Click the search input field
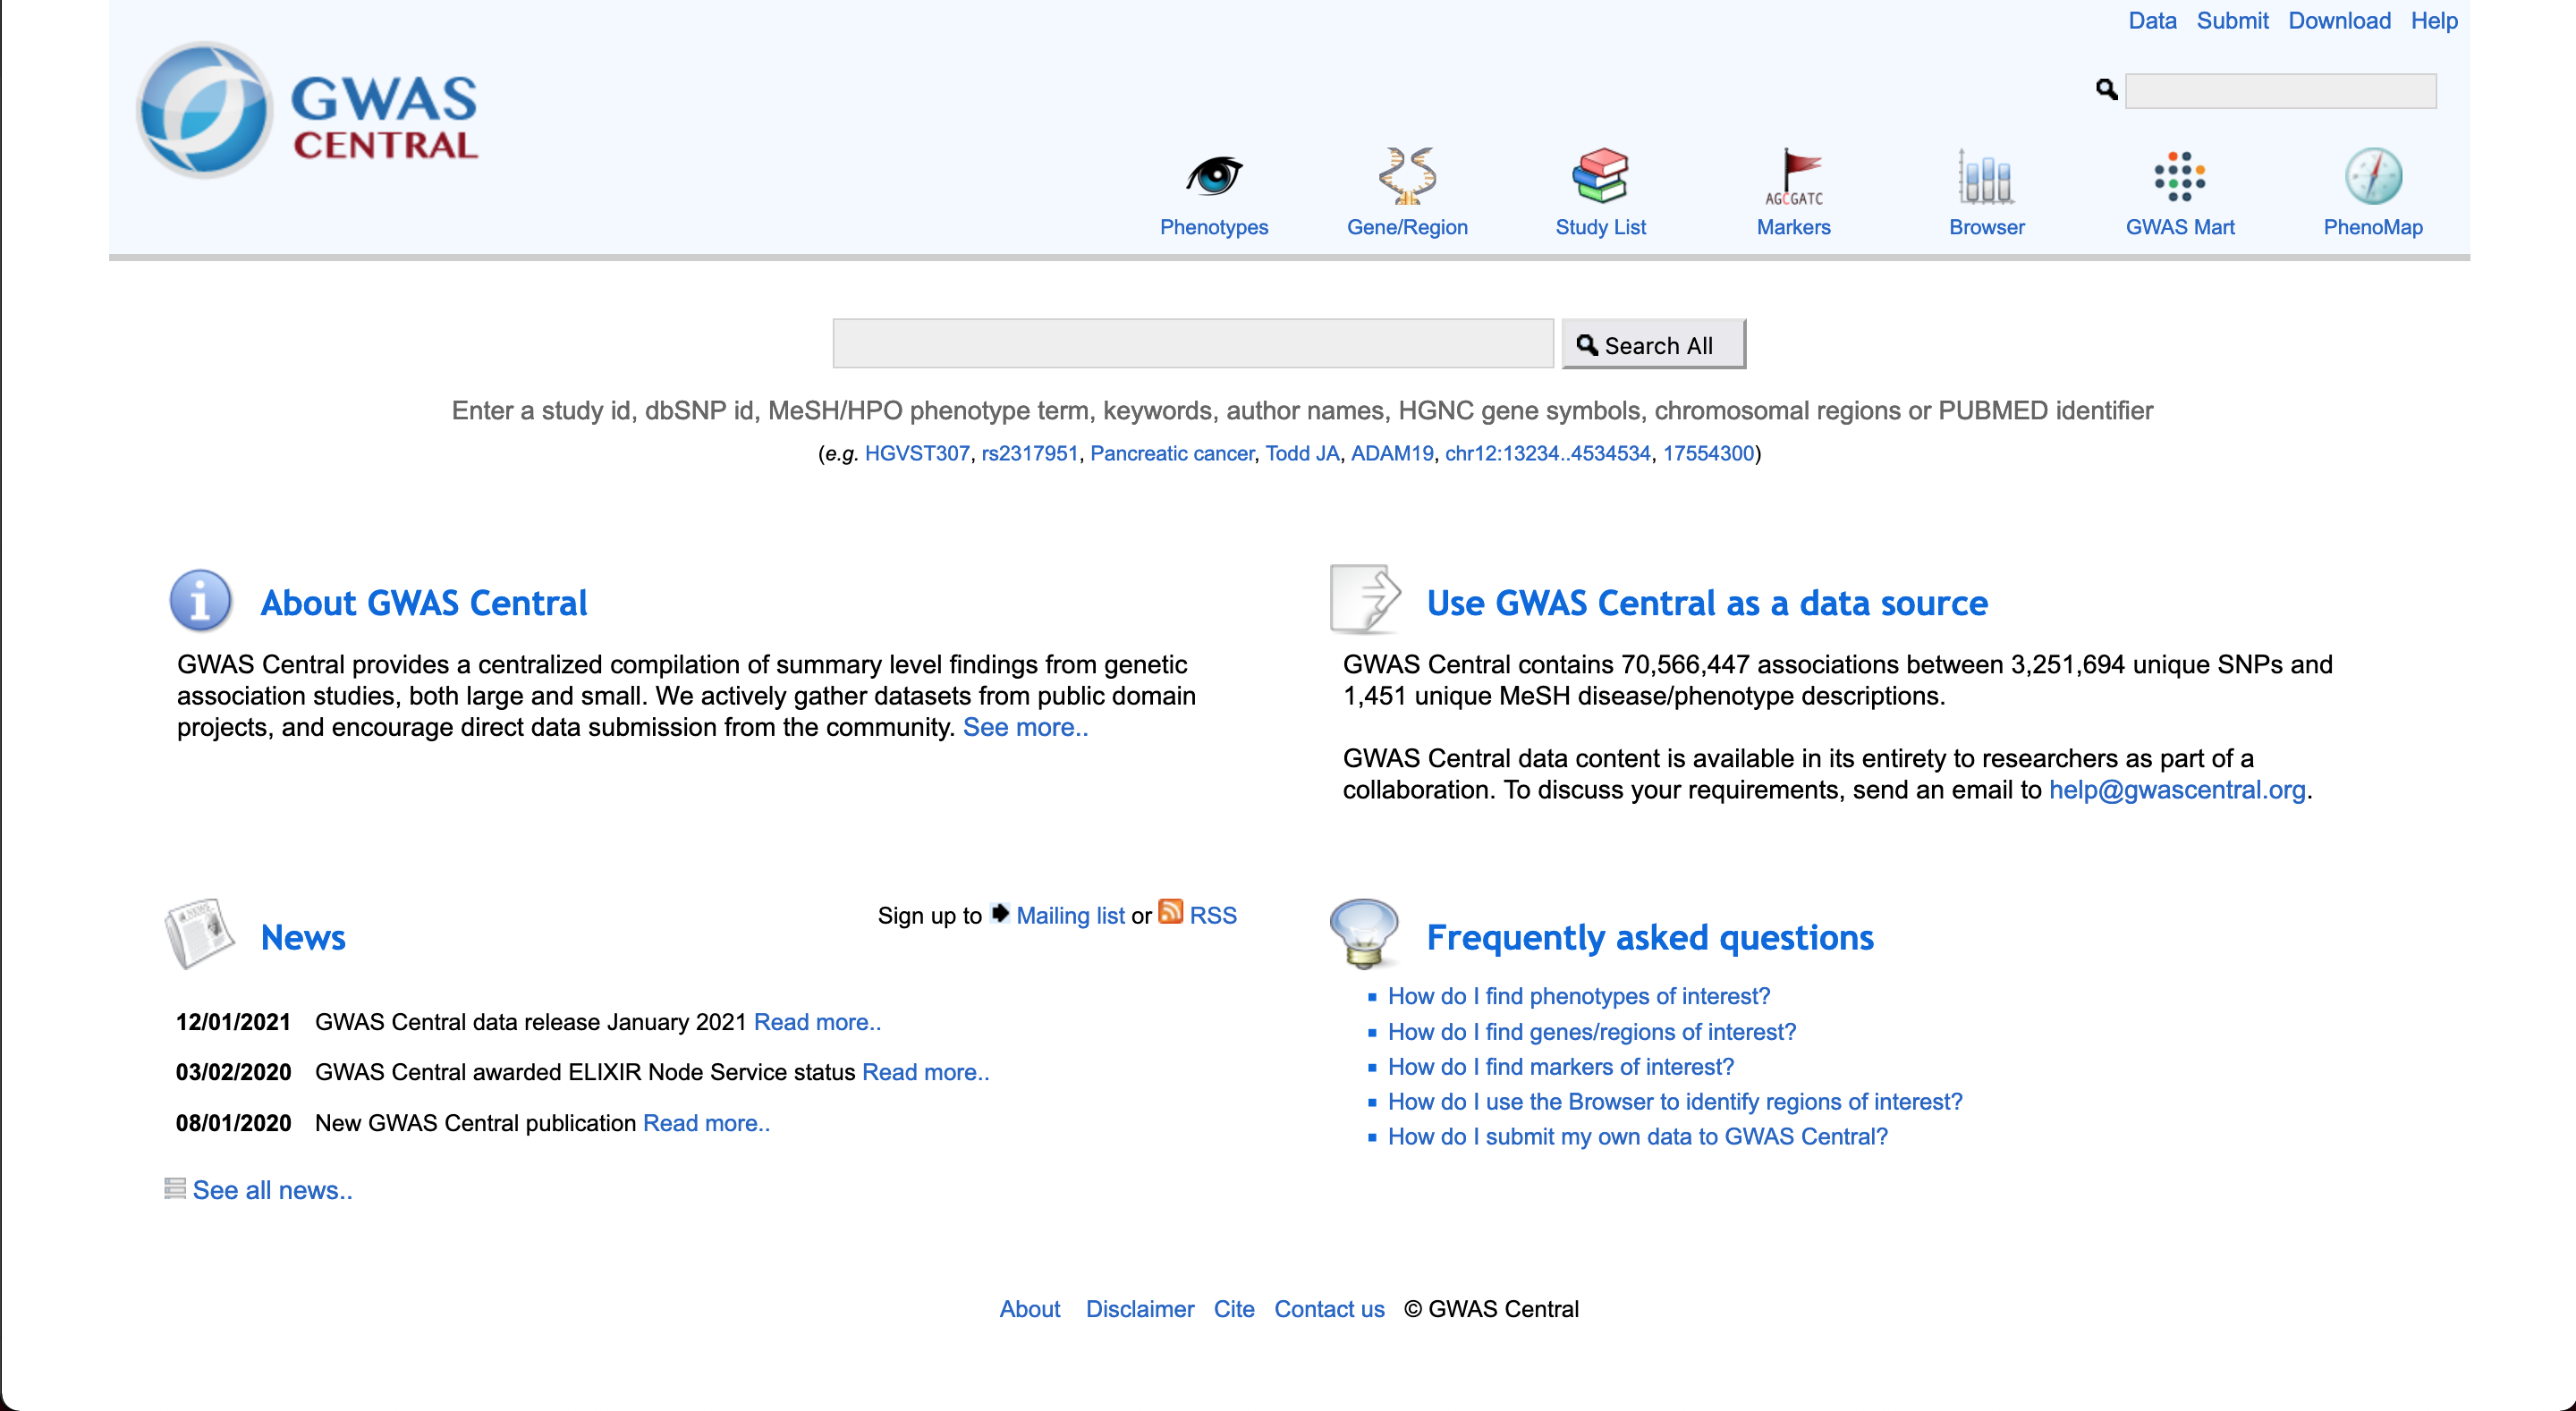Image resolution: width=2576 pixels, height=1411 pixels. pos(1194,344)
